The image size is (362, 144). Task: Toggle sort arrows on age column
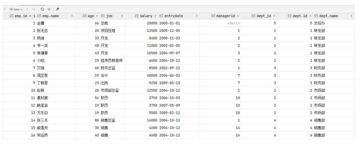coord(97,16)
